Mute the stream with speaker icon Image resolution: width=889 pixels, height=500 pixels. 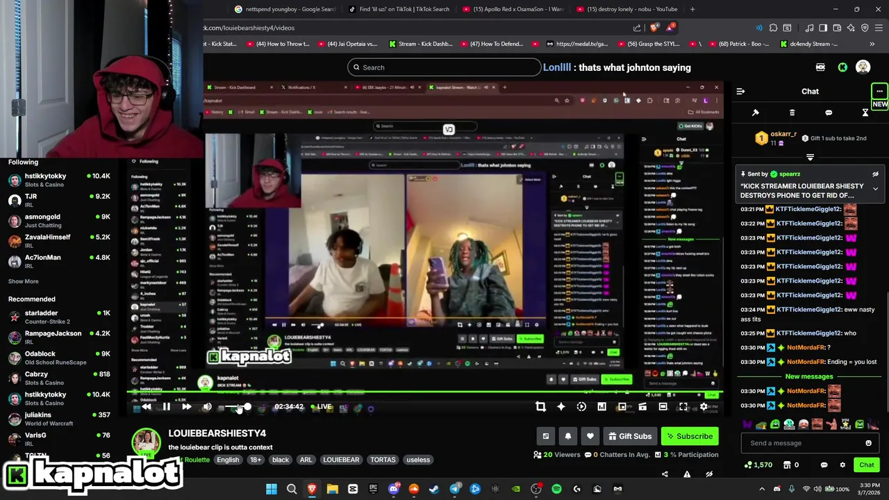pyautogui.click(x=207, y=407)
